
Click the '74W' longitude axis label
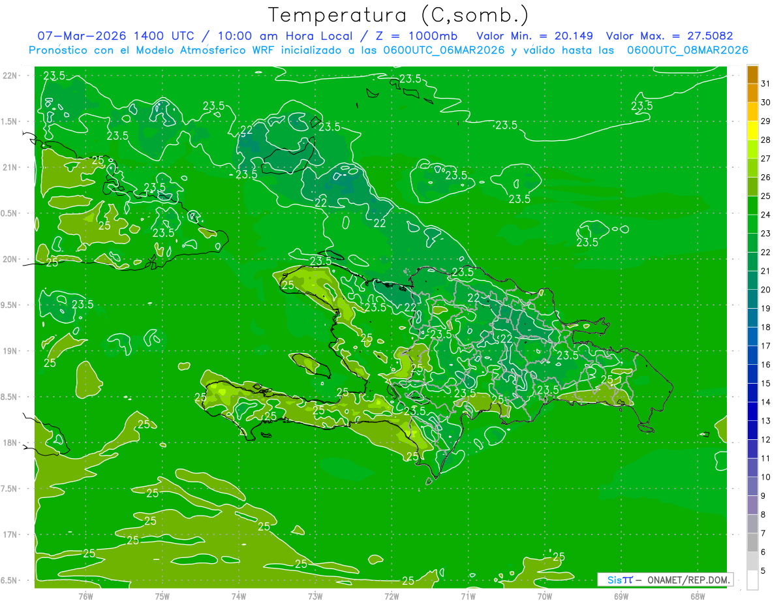(239, 597)
